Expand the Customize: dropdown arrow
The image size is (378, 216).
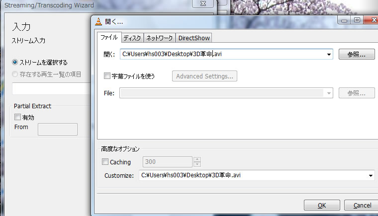(371, 176)
